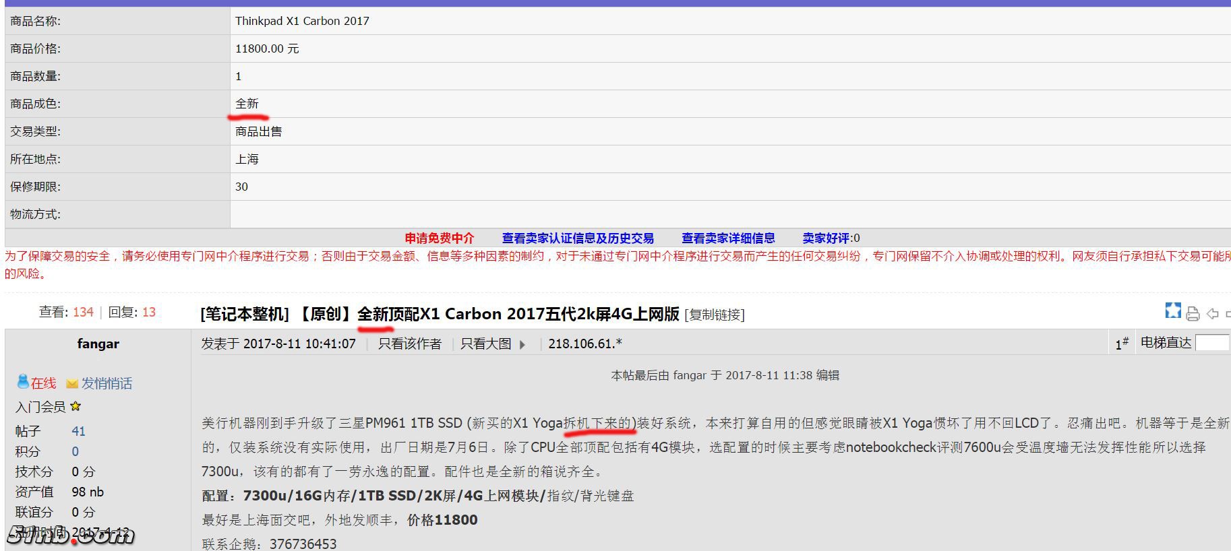This screenshot has width=1231, height=551.
Task: Select price value 11800.00 元
Action: coord(267,48)
